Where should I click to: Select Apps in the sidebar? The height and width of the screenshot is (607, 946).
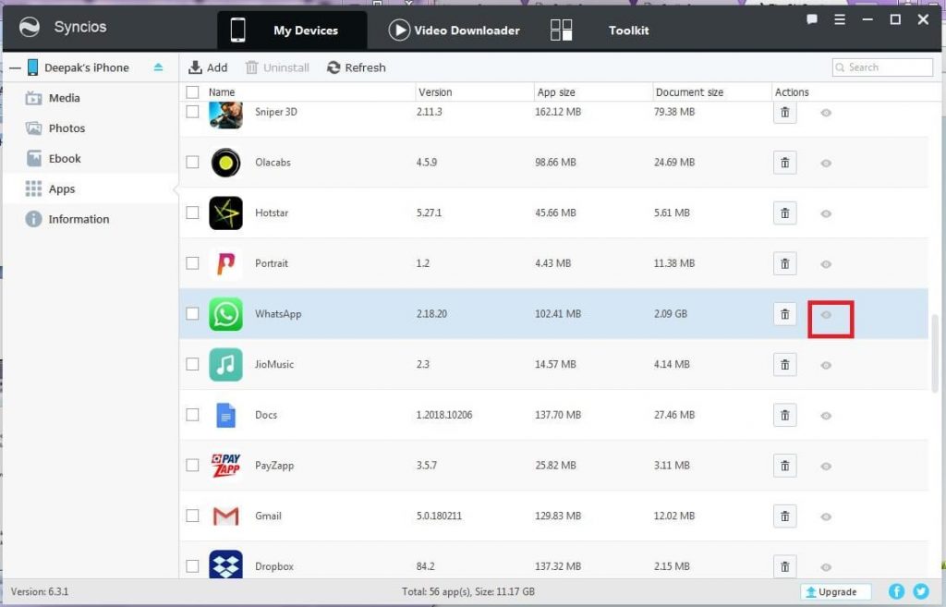point(91,188)
